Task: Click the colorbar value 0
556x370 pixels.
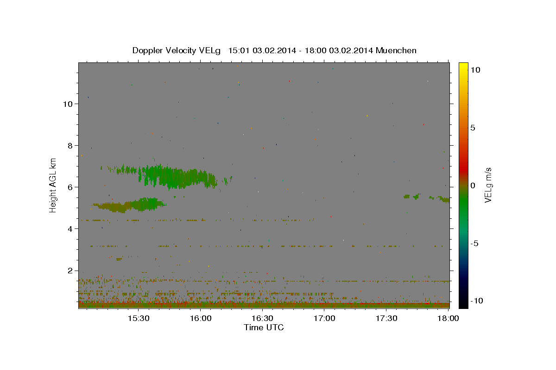Action: pos(473,185)
